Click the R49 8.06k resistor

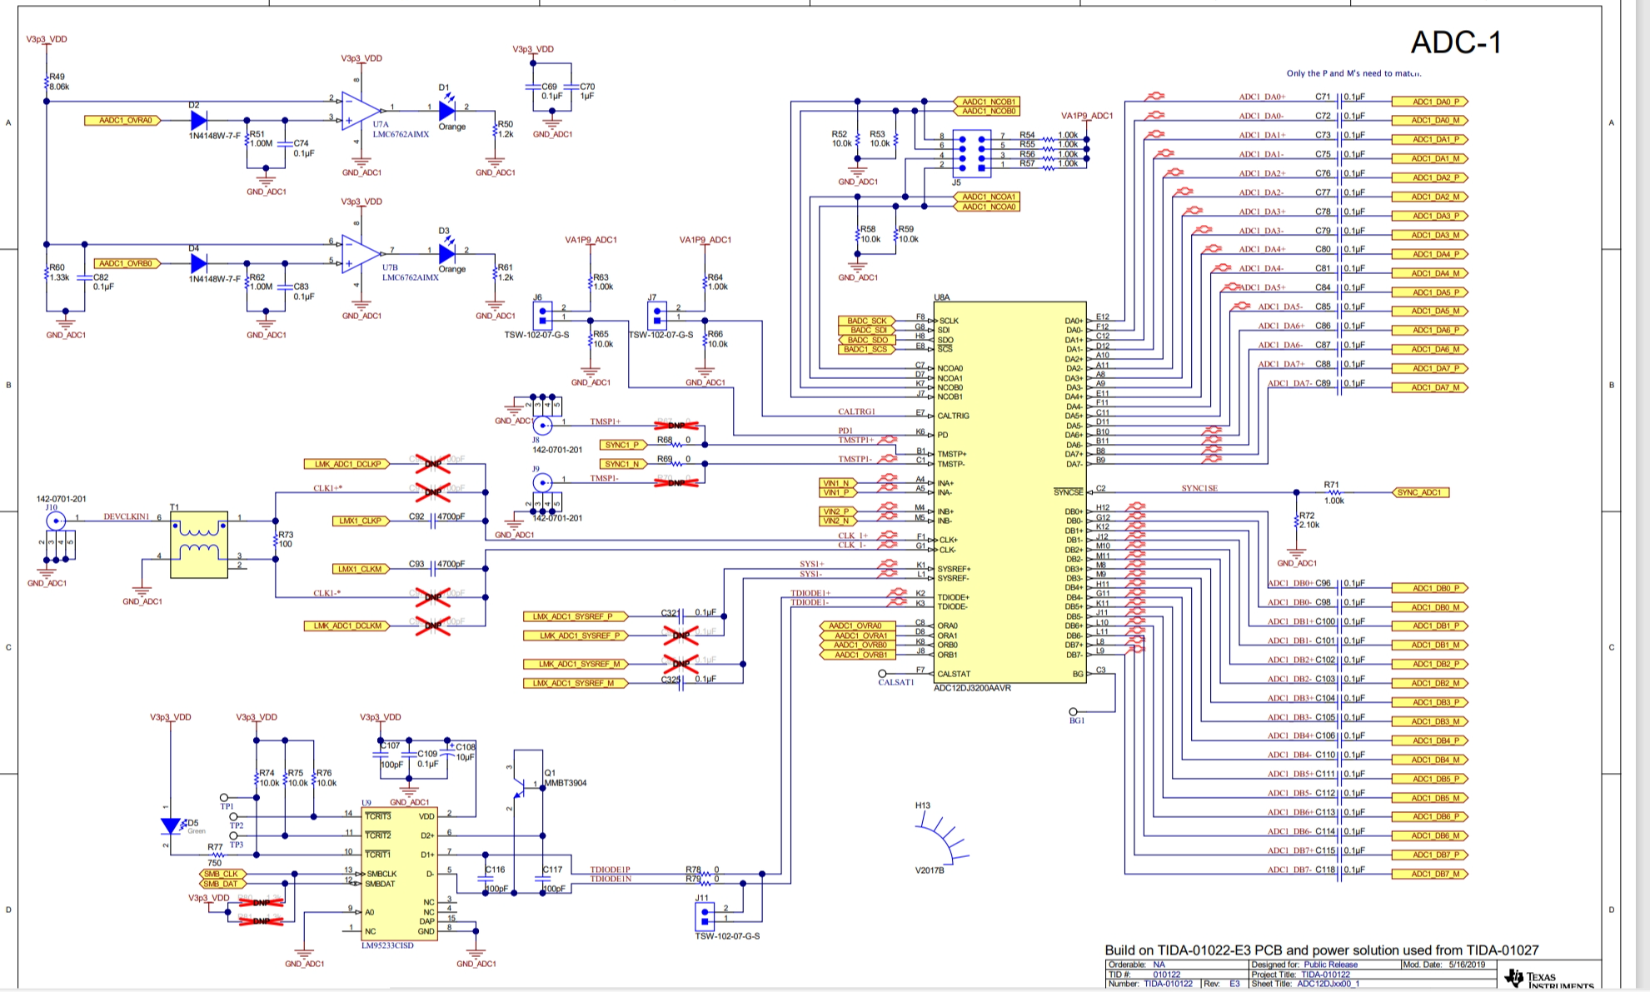(x=47, y=82)
